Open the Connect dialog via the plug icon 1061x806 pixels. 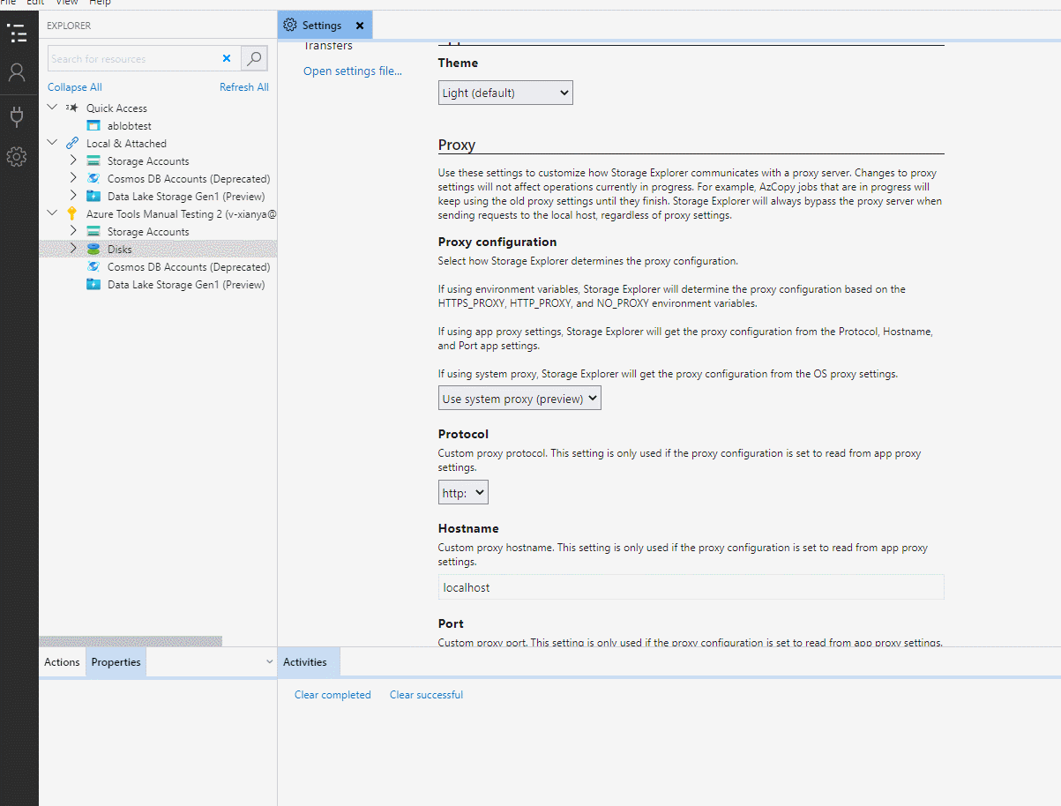(x=18, y=116)
